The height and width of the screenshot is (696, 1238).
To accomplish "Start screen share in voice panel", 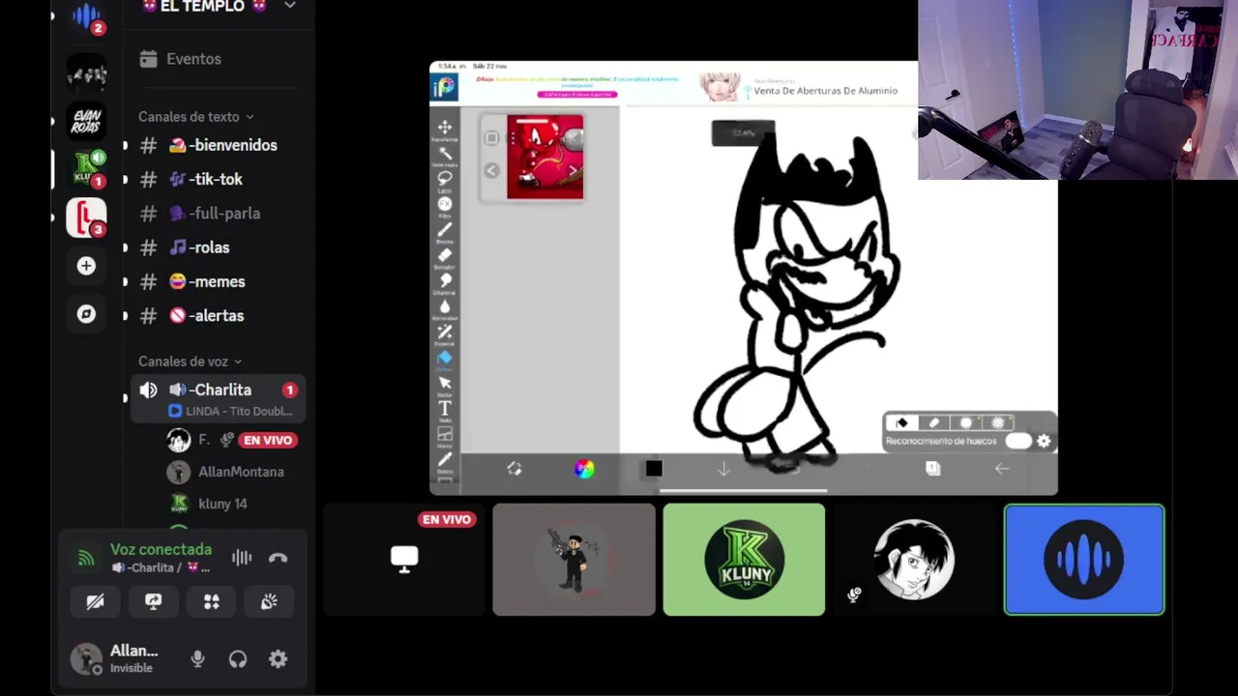I will [x=153, y=601].
